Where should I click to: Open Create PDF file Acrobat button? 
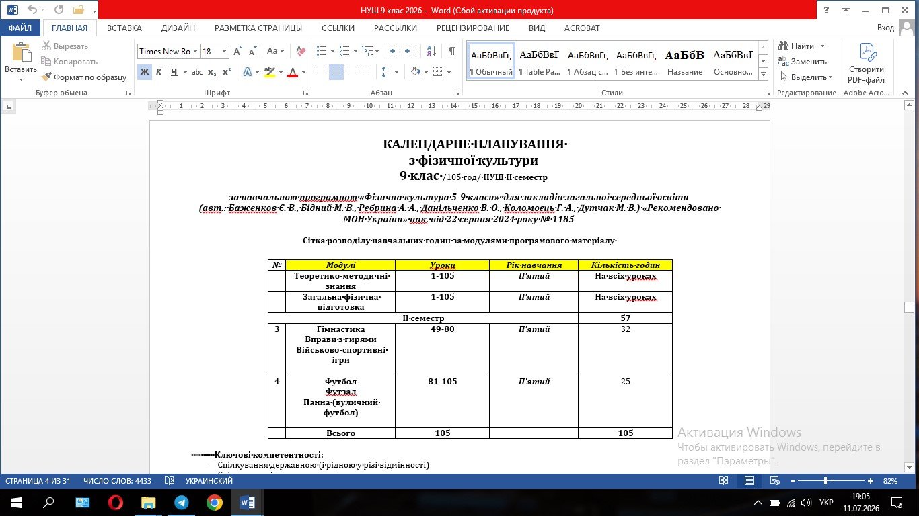pyautogui.click(x=867, y=64)
